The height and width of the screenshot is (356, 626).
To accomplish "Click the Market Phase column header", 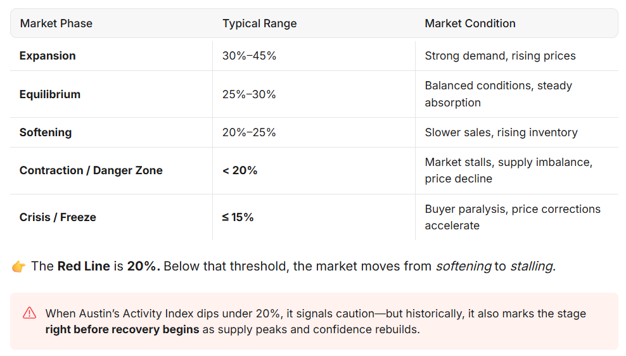I will [56, 23].
